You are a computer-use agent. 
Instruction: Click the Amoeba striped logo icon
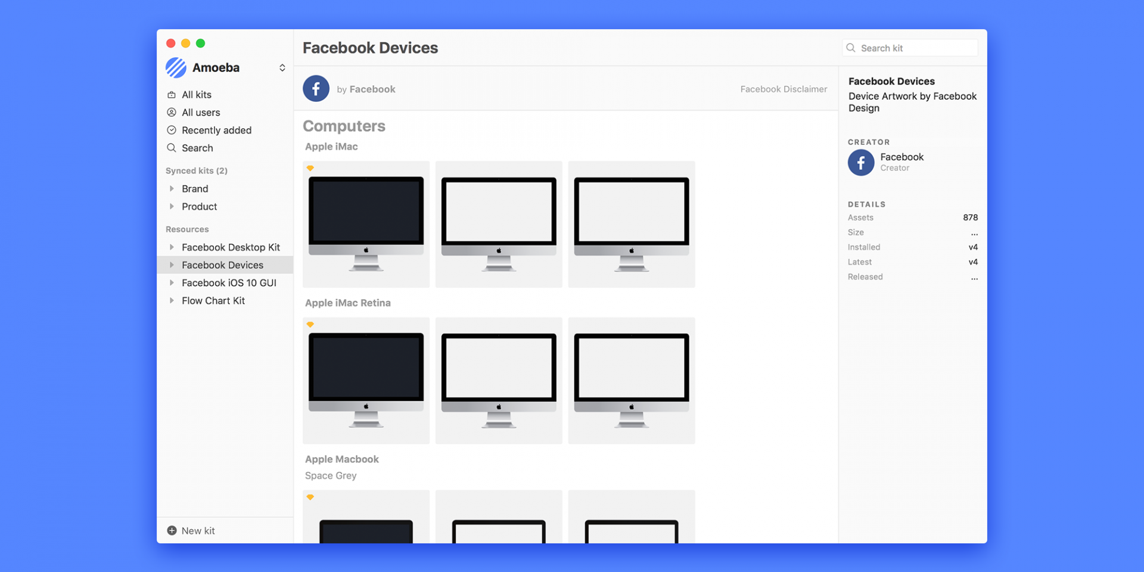176,68
